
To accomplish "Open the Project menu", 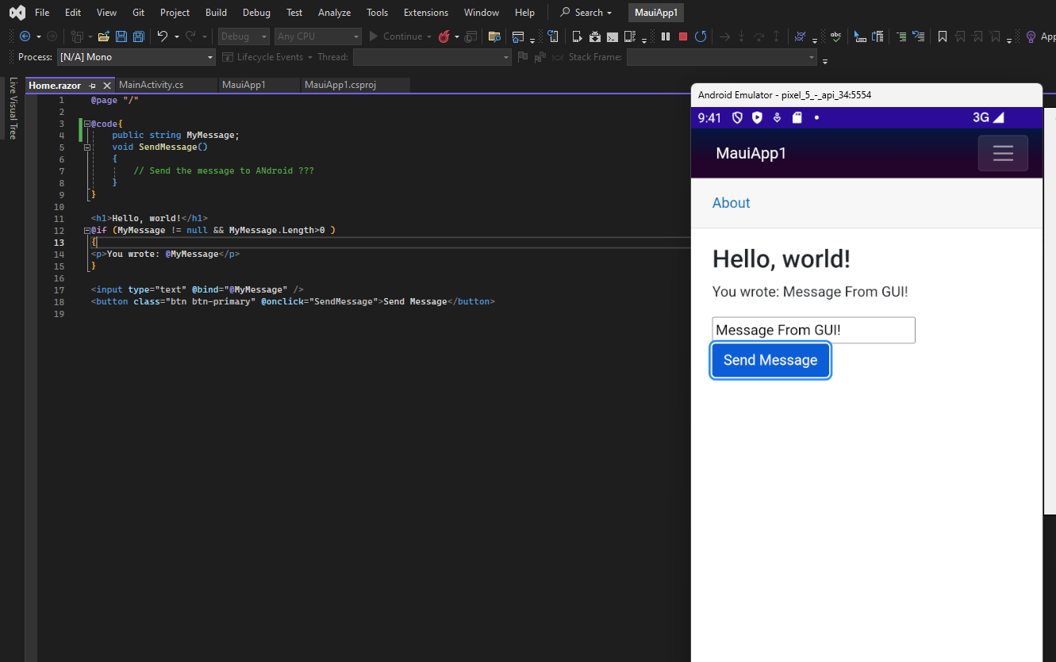I will click(175, 13).
